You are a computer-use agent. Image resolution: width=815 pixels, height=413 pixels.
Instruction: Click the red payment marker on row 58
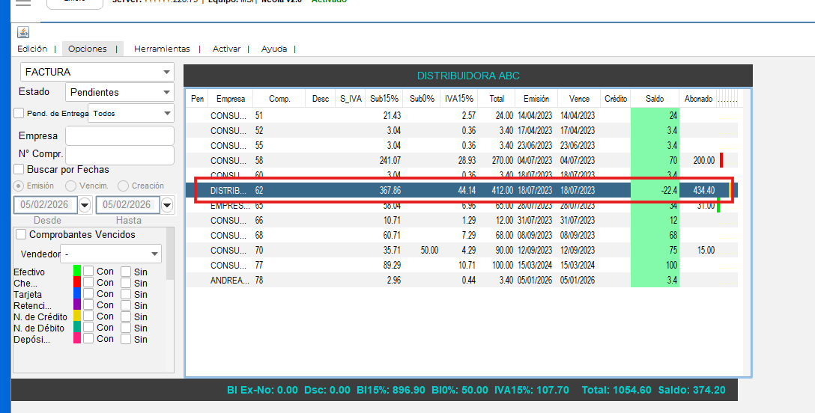(x=721, y=160)
